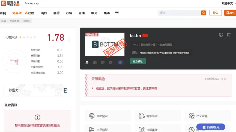Open 集市 nav item
Image resolution: width=236 pixels, height=132 pixels.
[x=107, y=13]
